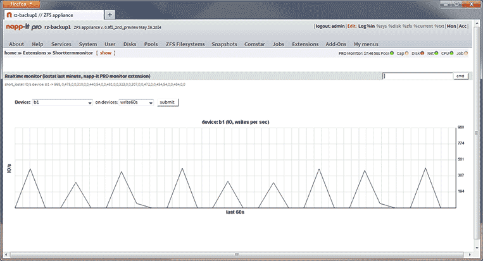This screenshot has height=261, width=483.
Task: Open the My menus item
Action: (x=366, y=44)
